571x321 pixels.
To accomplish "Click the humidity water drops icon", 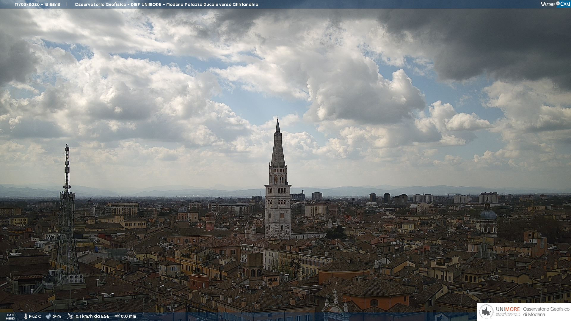I will click(48, 317).
